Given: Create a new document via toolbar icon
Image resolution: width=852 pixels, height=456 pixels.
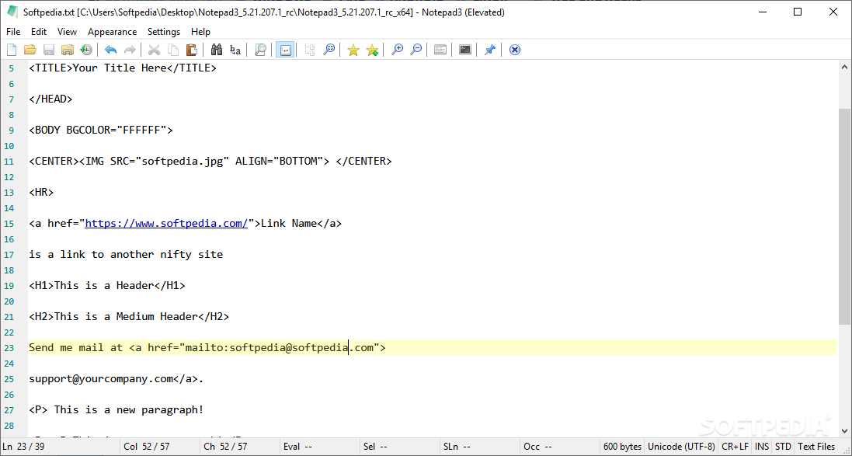Looking at the screenshot, I should point(12,50).
